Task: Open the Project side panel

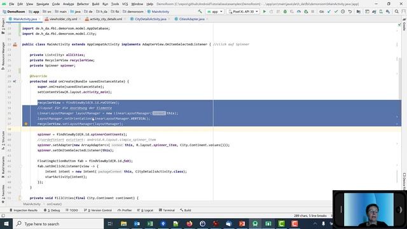Action: [x=3, y=27]
